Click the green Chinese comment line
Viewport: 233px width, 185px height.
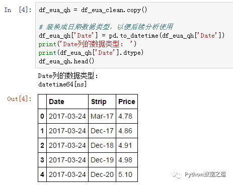[106, 27]
